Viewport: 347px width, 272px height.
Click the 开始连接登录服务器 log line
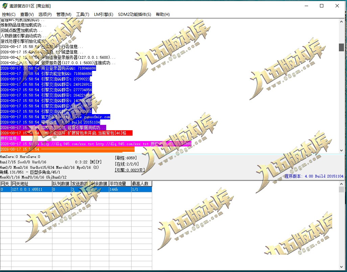(x=58, y=57)
